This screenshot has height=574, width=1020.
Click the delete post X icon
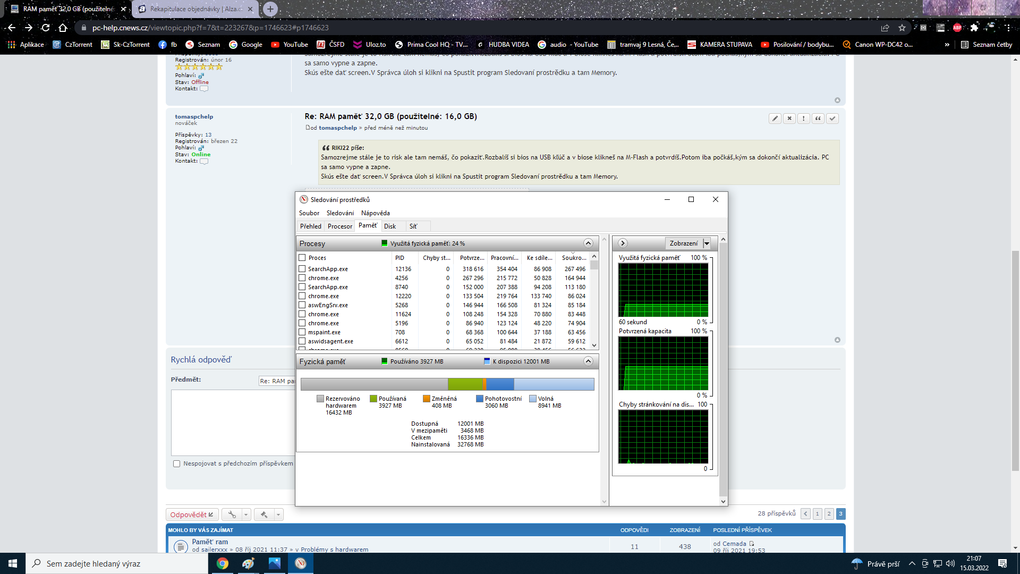pos(789,119)
